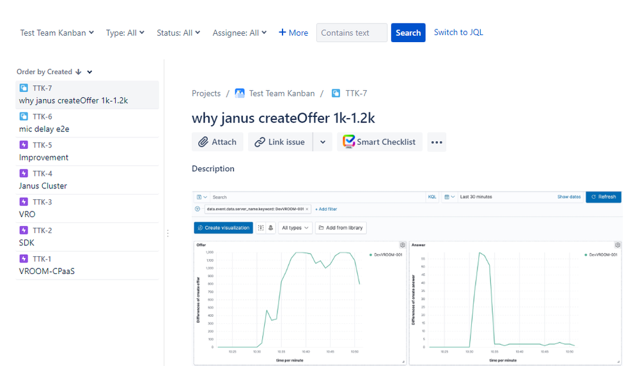Click the TTK-7 subtask type icon in list
638x366 pixels.
click(x=24, y=88)
